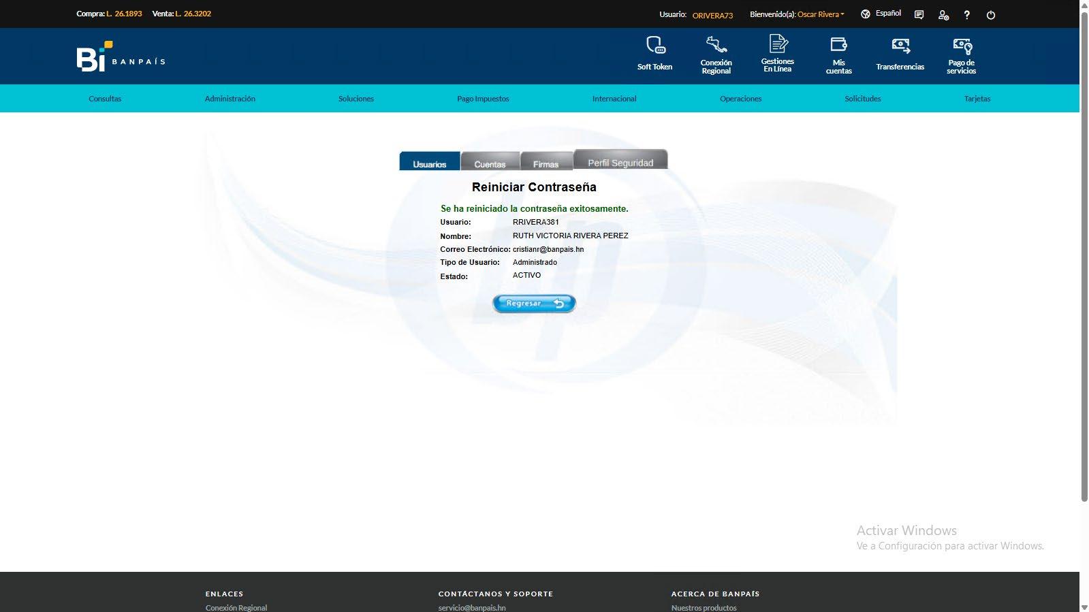Screen dimensions: 1089x612
Task: Change language via Español selector
Action: [x=881, y=14]
